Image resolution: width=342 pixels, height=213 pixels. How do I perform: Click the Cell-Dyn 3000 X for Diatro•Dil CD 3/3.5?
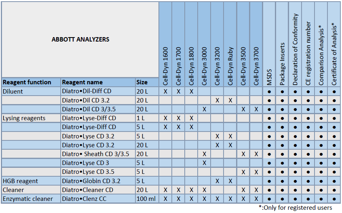[x=204, y=109]
